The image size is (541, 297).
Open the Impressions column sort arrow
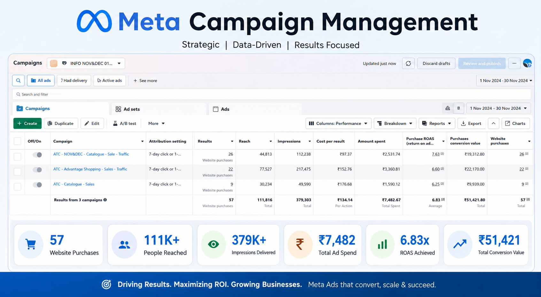[x=310, y=141]
